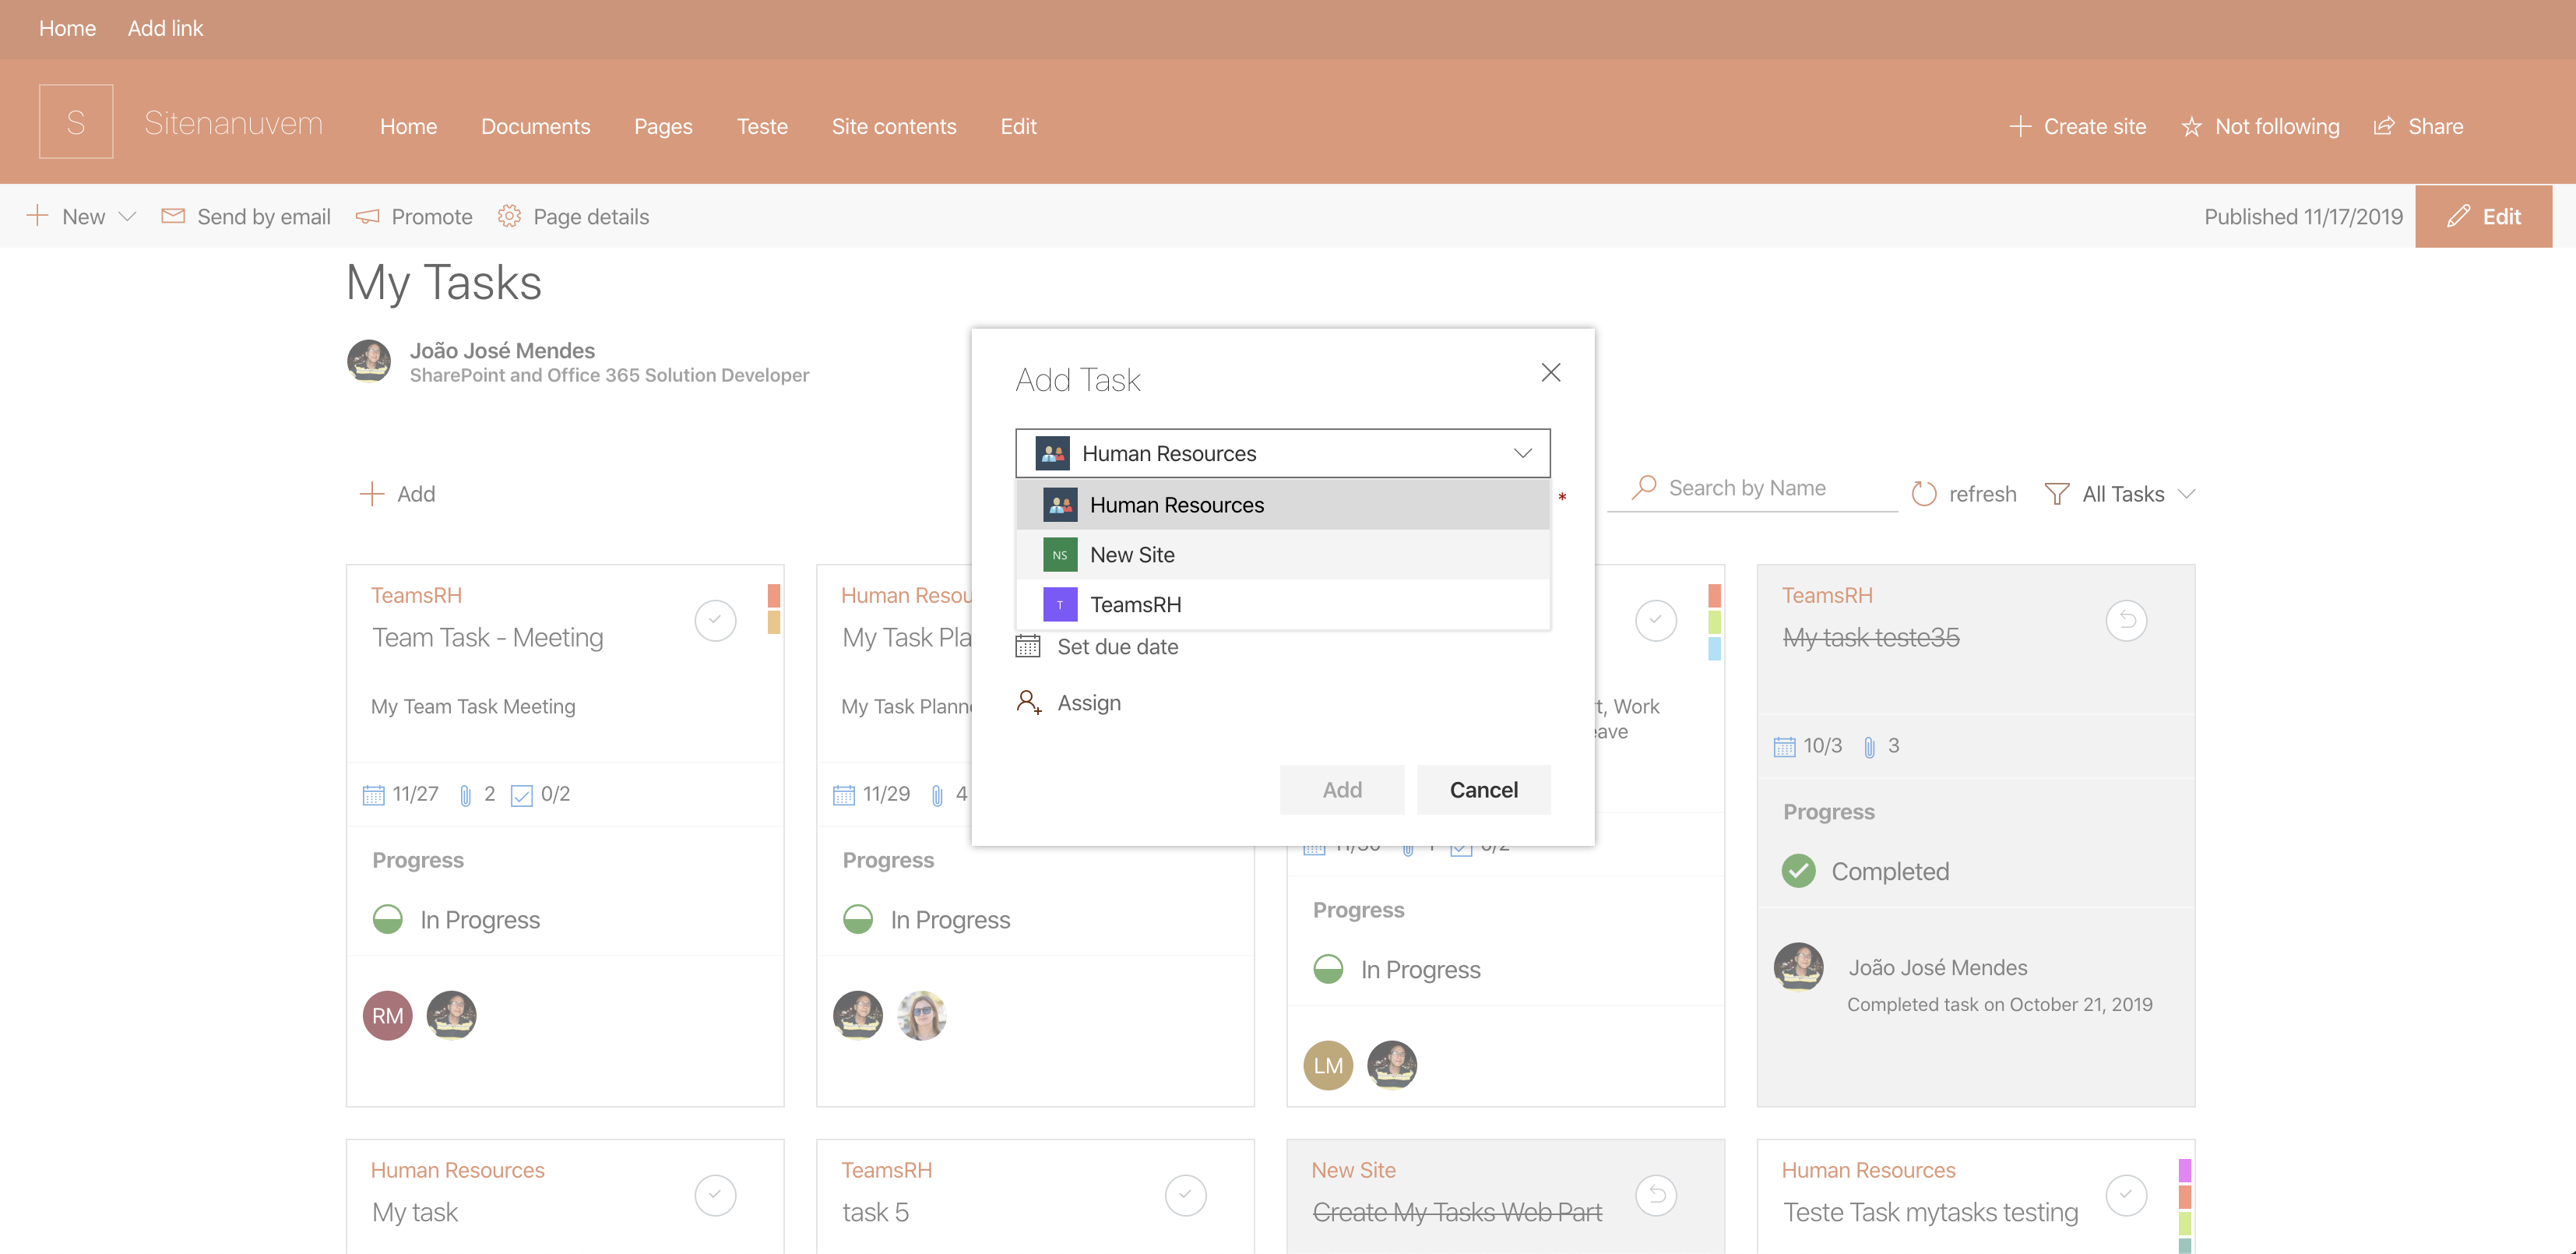Click the 11/27 calendar icon

coord(373,795)
